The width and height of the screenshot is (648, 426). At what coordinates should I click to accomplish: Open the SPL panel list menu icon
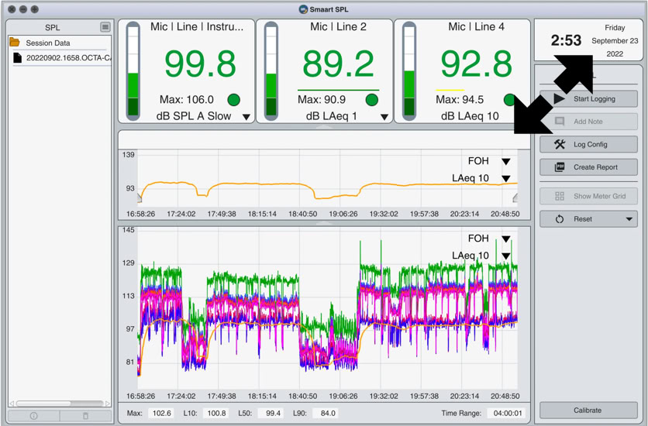pos(105,27)
